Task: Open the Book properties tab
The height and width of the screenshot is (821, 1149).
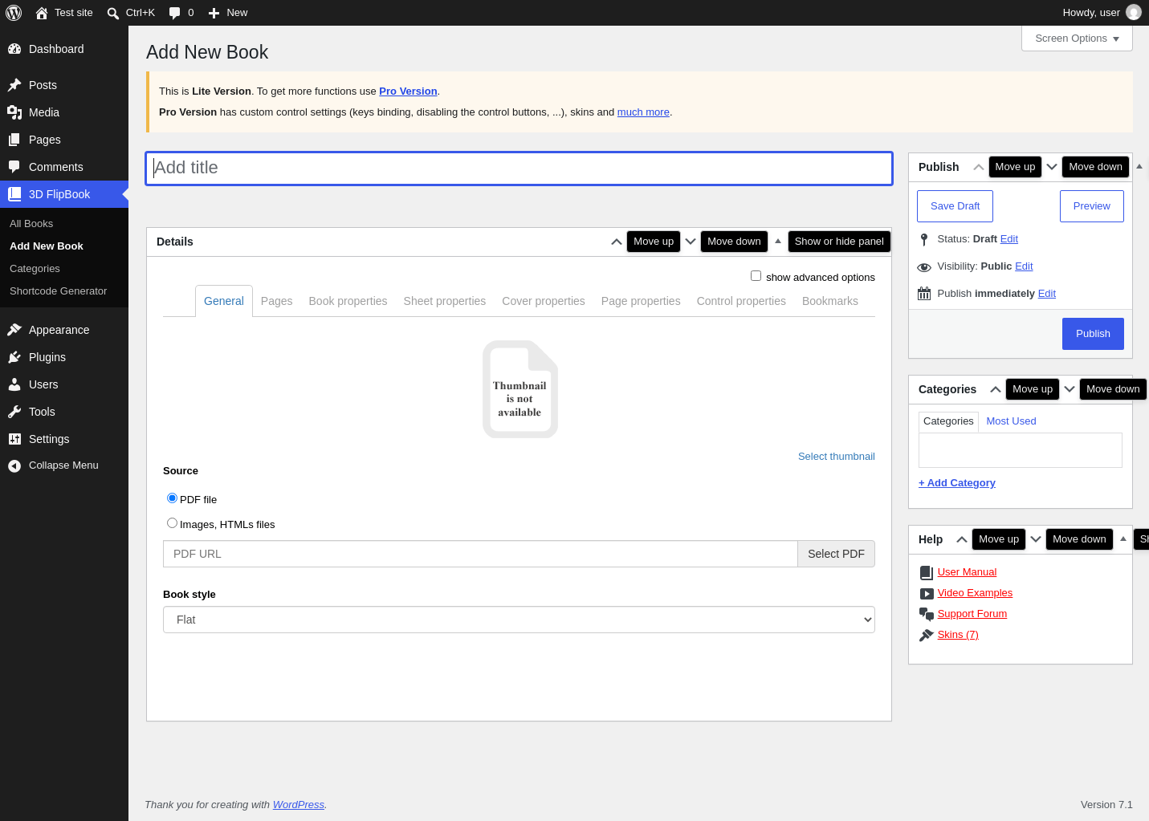Action: point(348,301)
